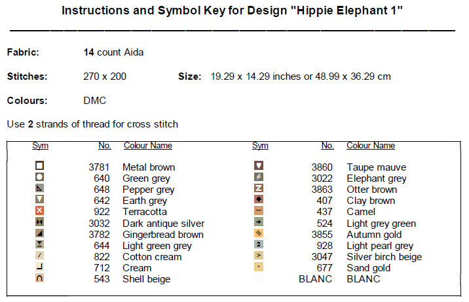Click the right 'Colour Name' column header
This screenshot has width=469, height=302.
tap(371, 146)
